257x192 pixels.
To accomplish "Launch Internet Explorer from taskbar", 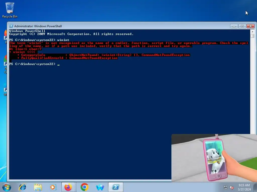I will 22,187.
